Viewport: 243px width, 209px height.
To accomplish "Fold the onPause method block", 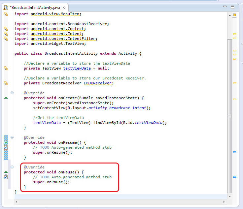I will click(12, 167).
